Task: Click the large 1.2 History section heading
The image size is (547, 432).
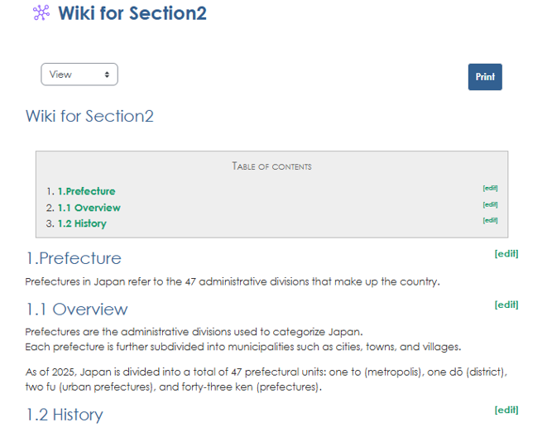Action: pos(64,415)
